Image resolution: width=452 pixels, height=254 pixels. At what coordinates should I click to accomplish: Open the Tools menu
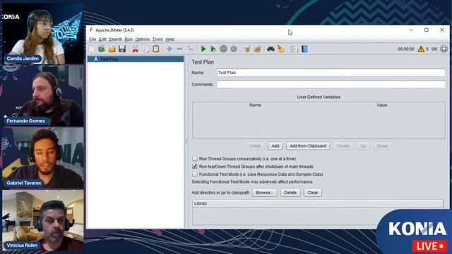pos(157,40)
